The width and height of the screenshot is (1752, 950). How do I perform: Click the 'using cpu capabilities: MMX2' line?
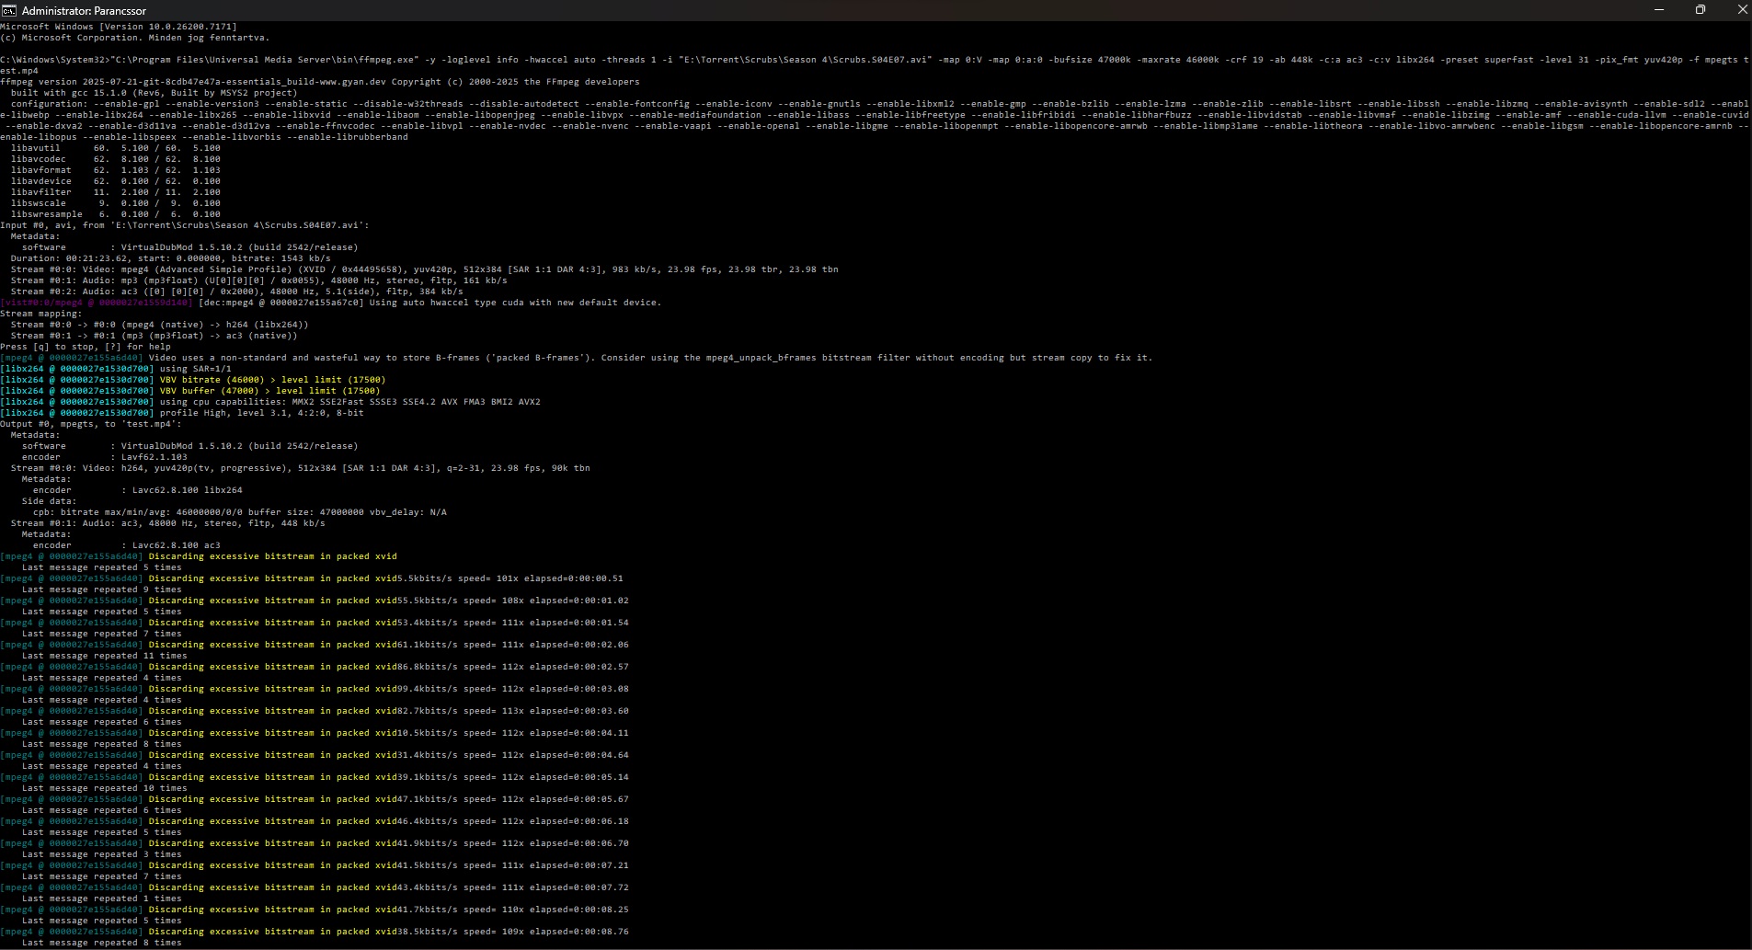tap(270, 402)
